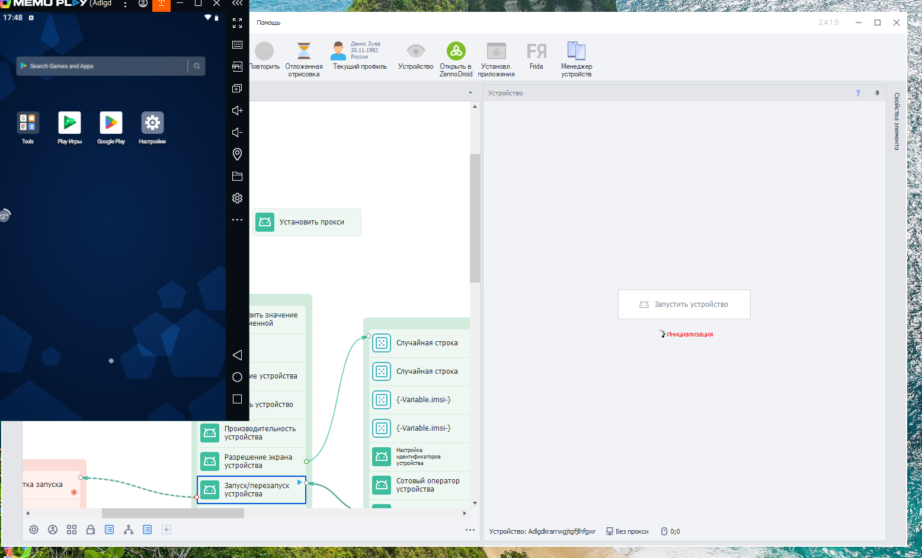Click the MEmu APK install icon
The width and height of the screenshot is (922, 558).
237,66
